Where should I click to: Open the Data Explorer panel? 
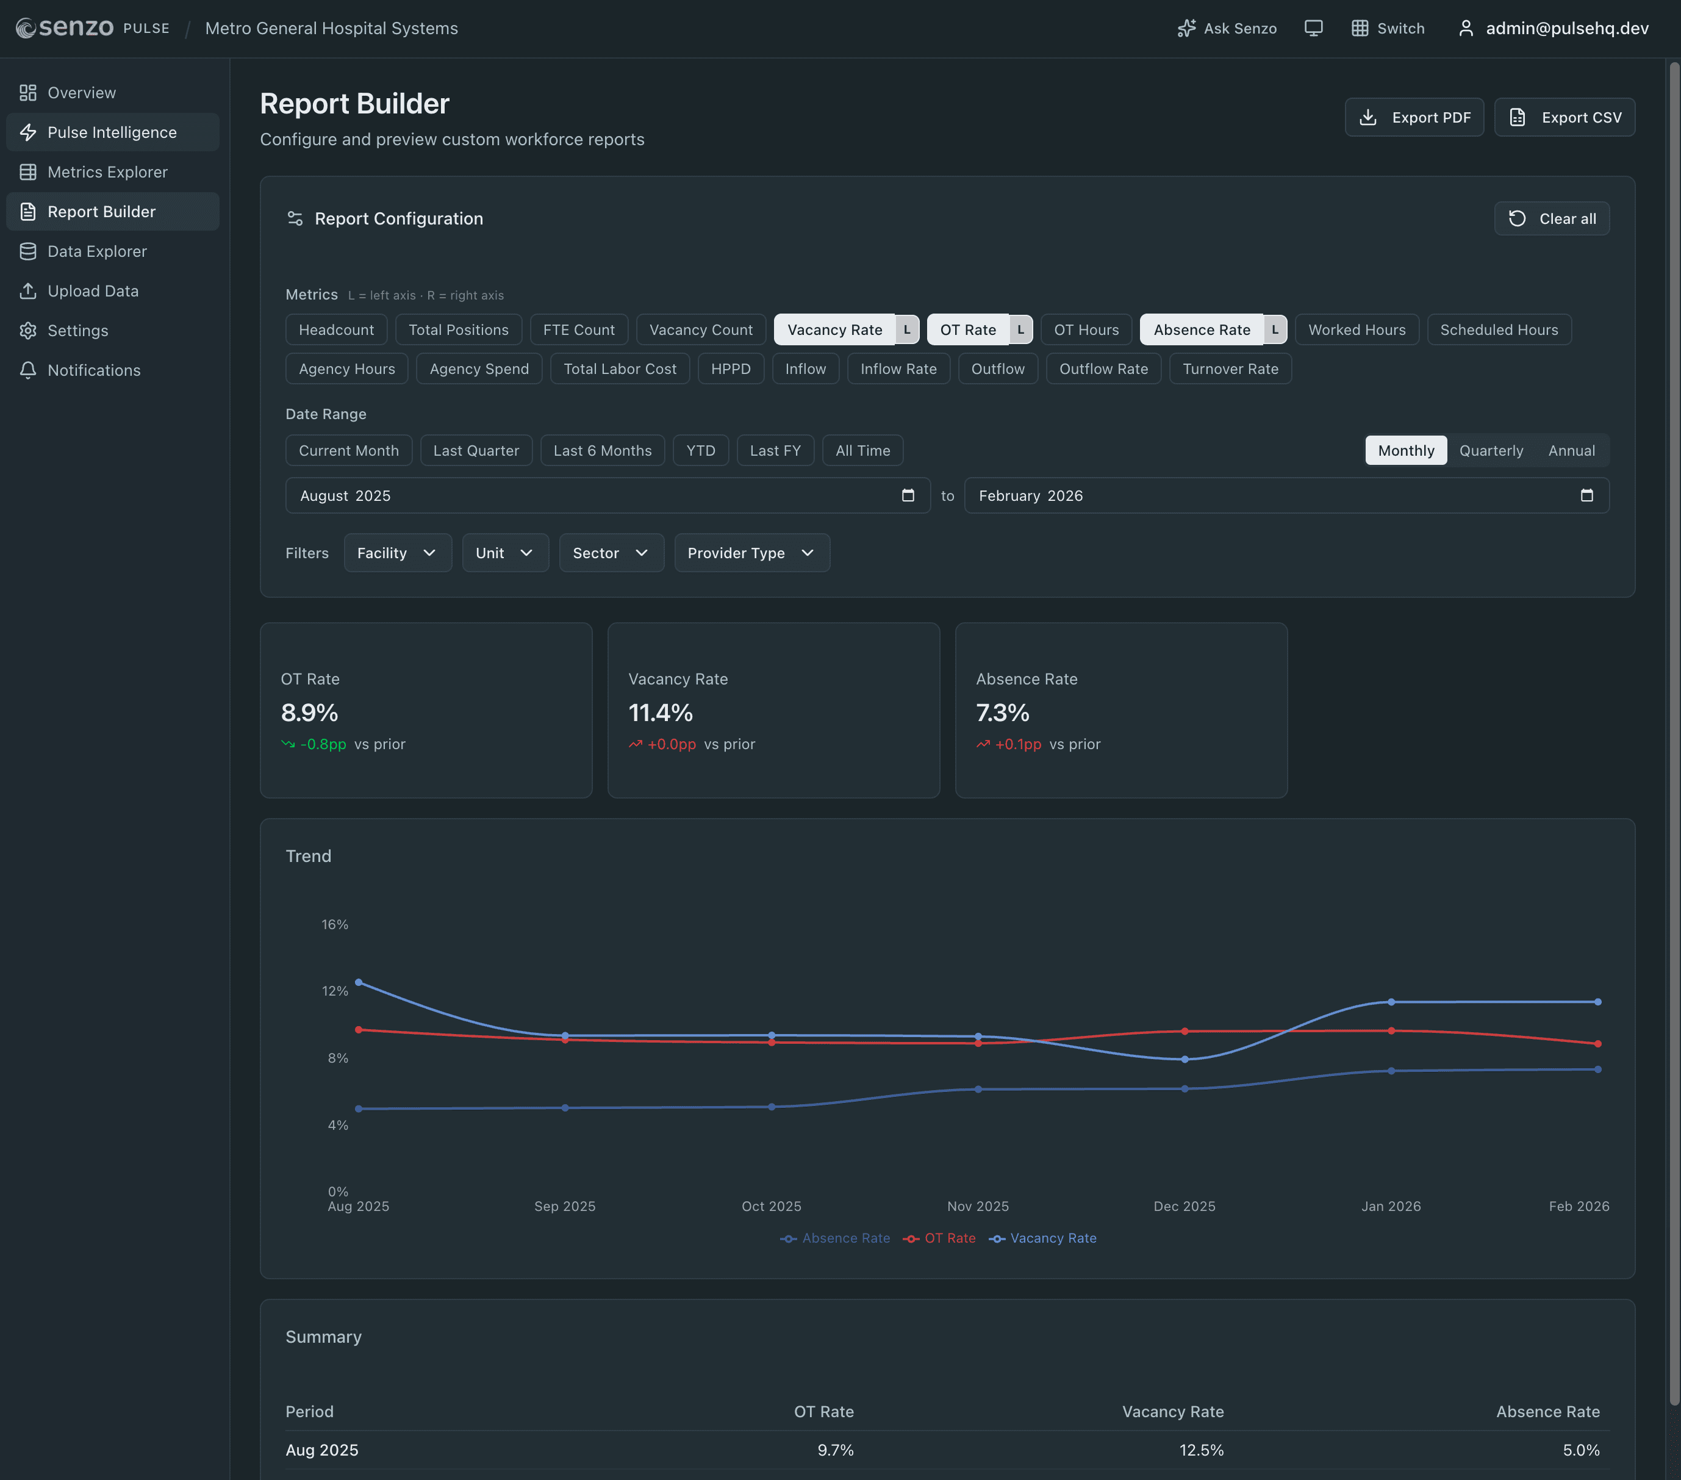(96, 251)
